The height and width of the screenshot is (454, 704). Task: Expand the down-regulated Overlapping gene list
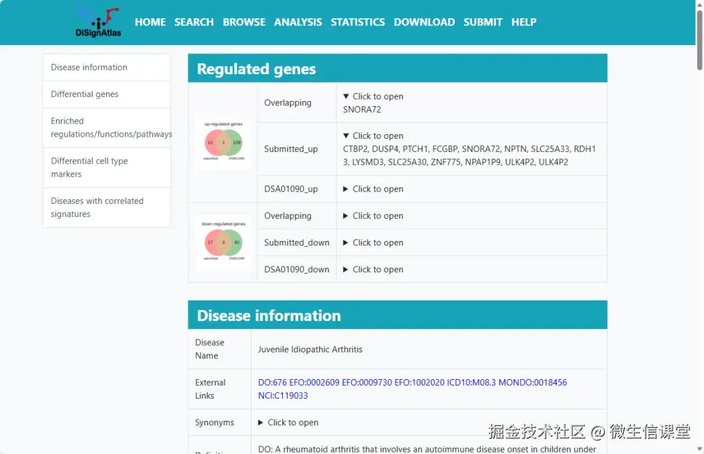point(373,216)
